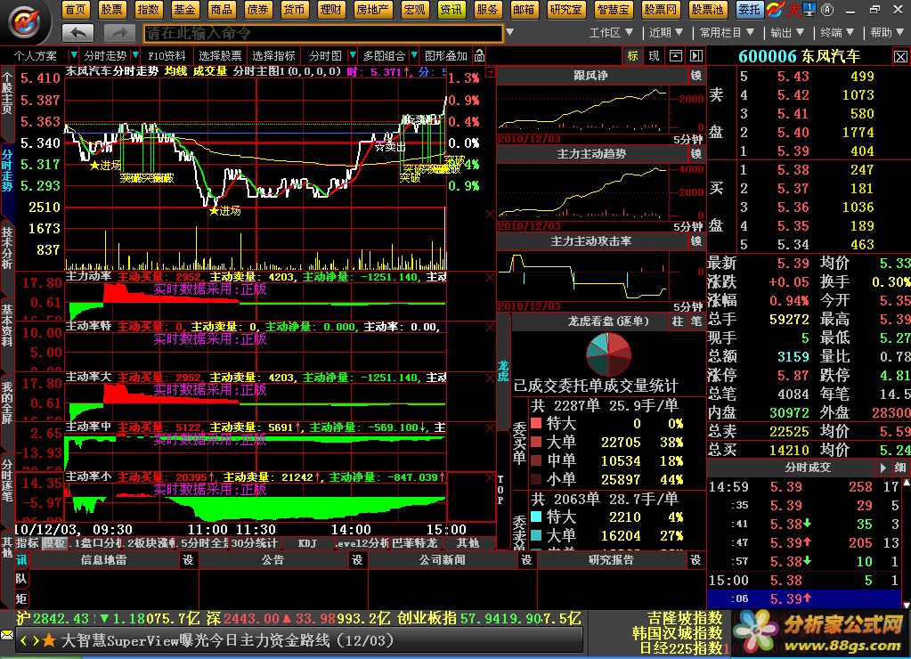Screen dimensions: 911x659
Task: Open the command box history dropdown
Action: point(509,33)
